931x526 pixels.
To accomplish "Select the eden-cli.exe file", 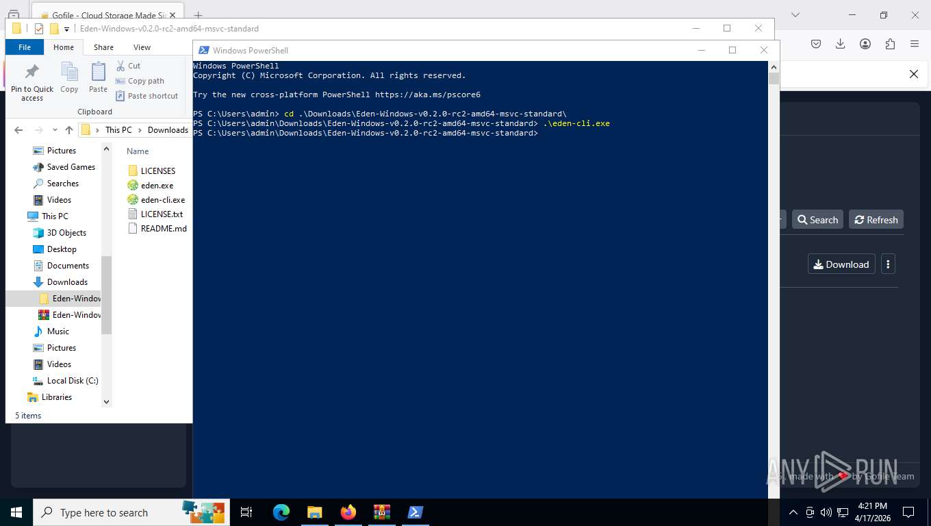I will pos(157,199).
